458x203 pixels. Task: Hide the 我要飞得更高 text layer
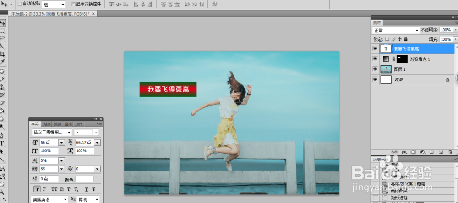[x=375, y=49]
